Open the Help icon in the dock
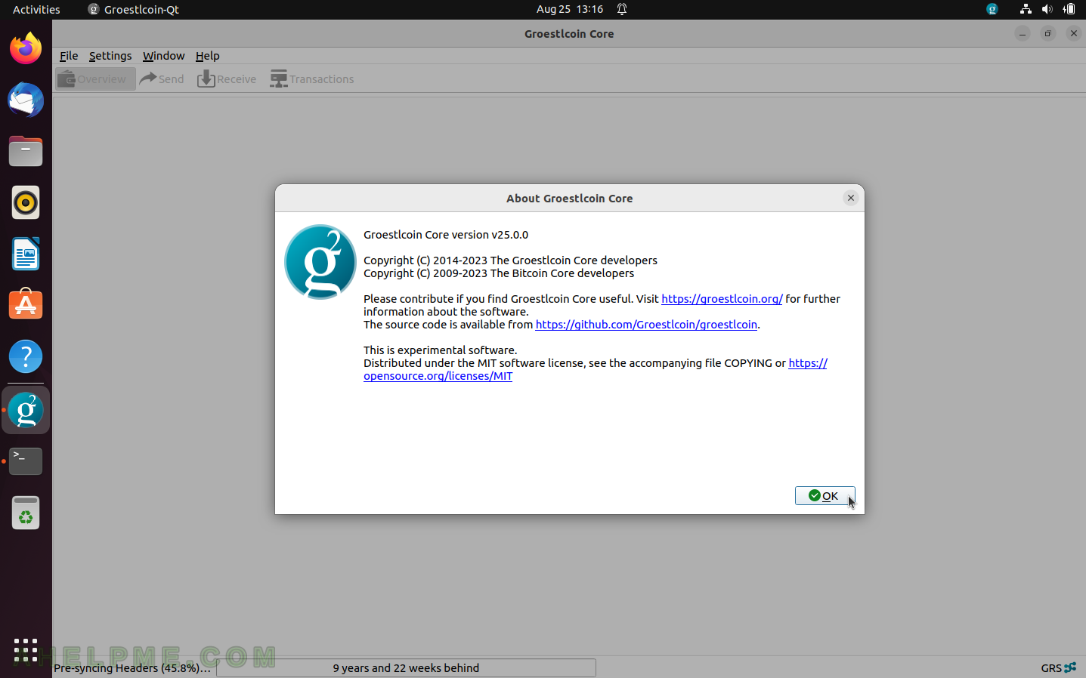The image size is (1086, 678). [x=26, y=356]
